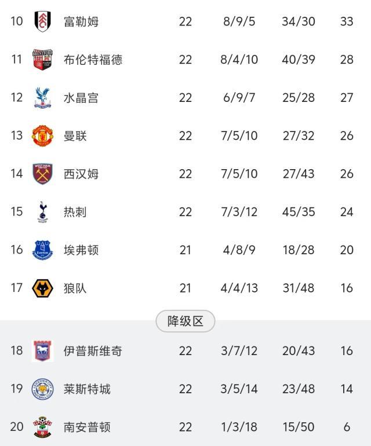This screenshot has height=446, width=371.
Task: Click the Manchester United crest icon
Action: [42, 136]
